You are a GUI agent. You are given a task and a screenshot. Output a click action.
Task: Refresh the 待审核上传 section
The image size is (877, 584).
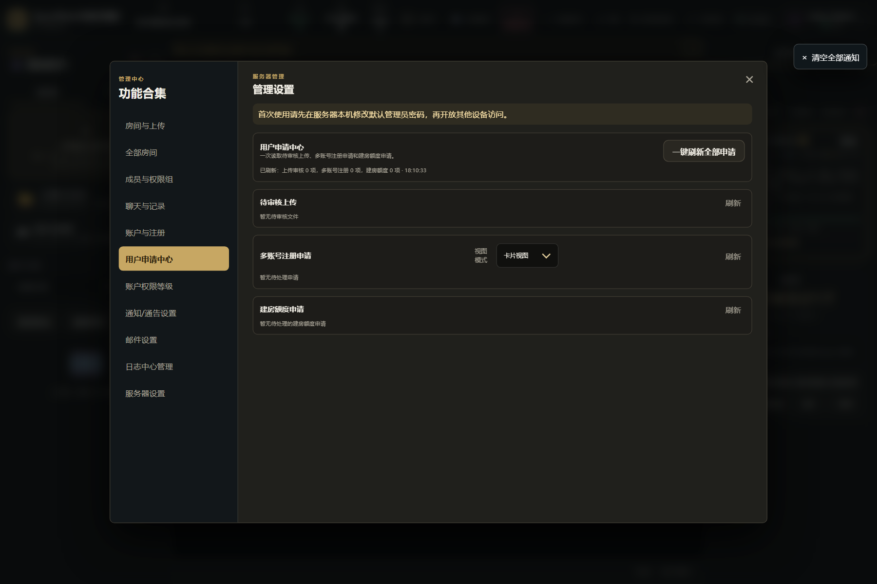(x=733, y=203)
